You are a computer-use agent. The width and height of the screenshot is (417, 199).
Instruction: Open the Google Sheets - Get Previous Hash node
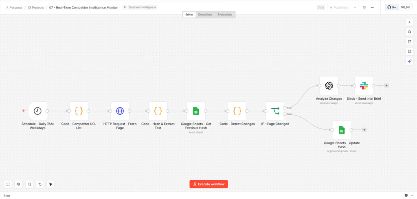(x=196, y=111)
